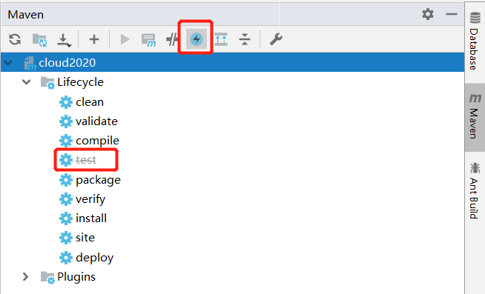Viewport: 485px width, 294px height.
Task: Reimport all Maven projects refresh icon
Action: point(15,39)
